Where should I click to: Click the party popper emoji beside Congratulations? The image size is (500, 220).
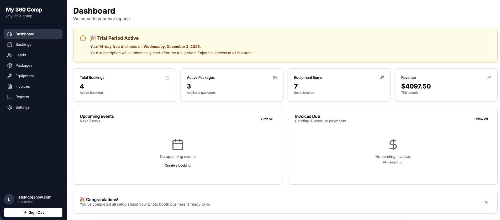coord(82,200)
